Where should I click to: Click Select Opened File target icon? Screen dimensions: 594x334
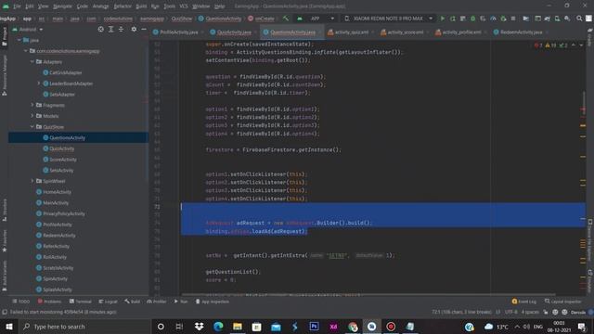[x=100, y=29]
